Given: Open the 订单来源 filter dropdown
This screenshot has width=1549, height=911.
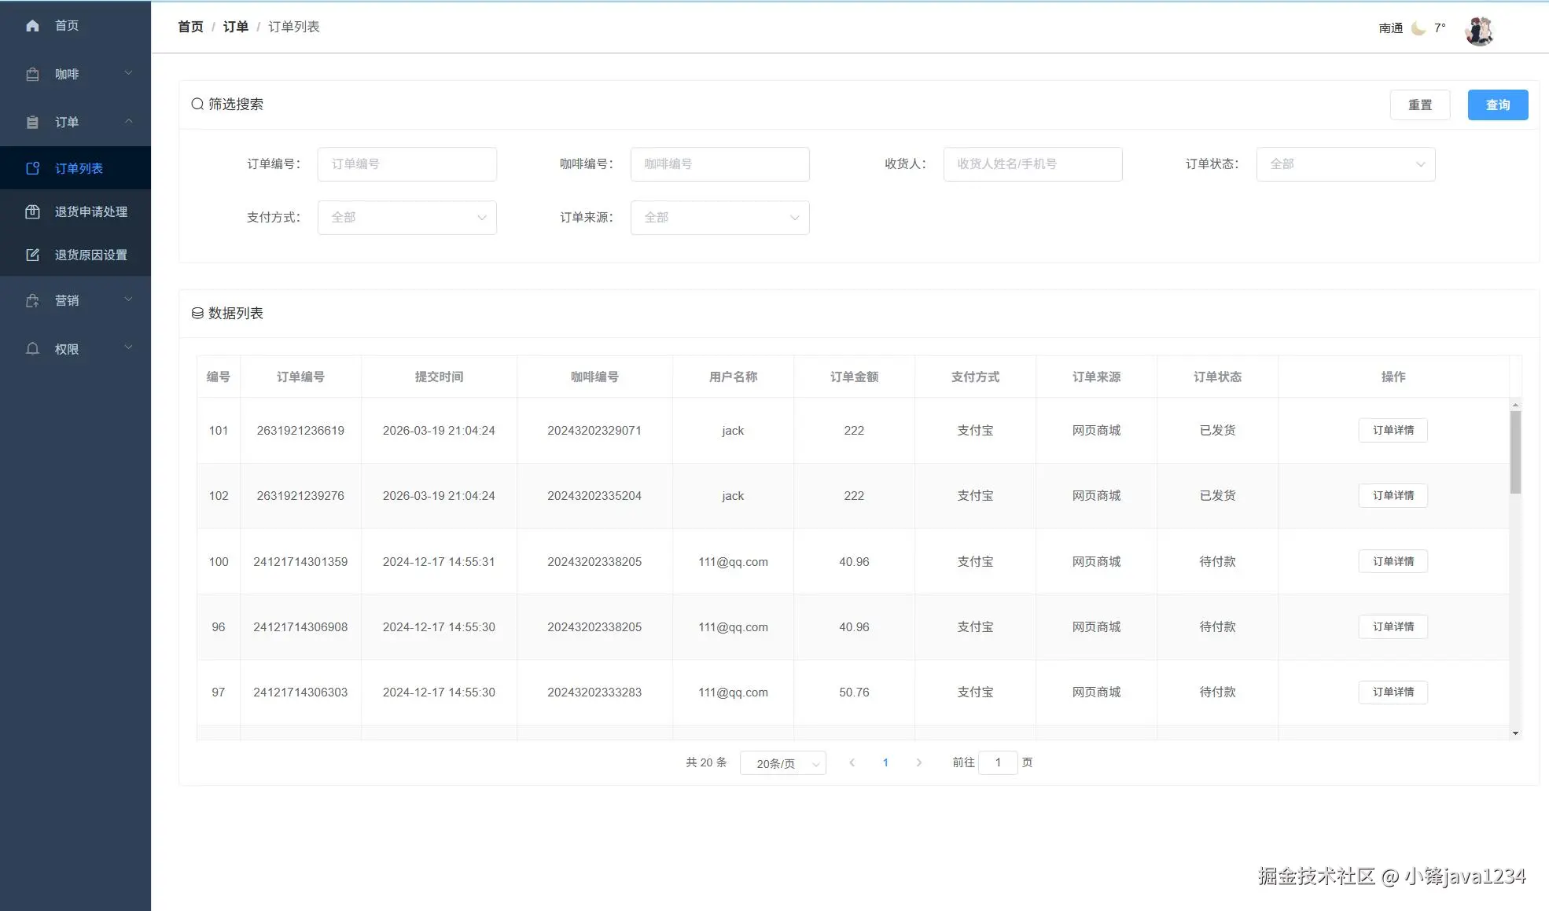Looking at the screenshot, I should coord(719,218).
